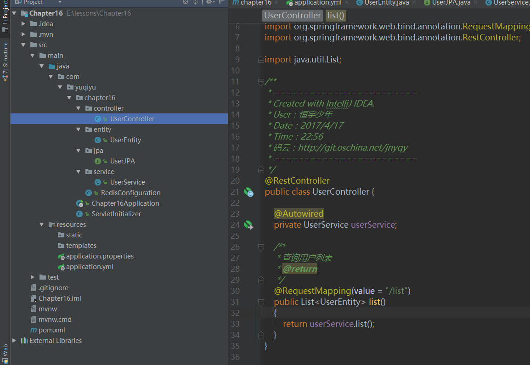Viewport: 530px width, 365px height.
Task: Click the list() breadcrumb
Action: click(x=336, y=16)
